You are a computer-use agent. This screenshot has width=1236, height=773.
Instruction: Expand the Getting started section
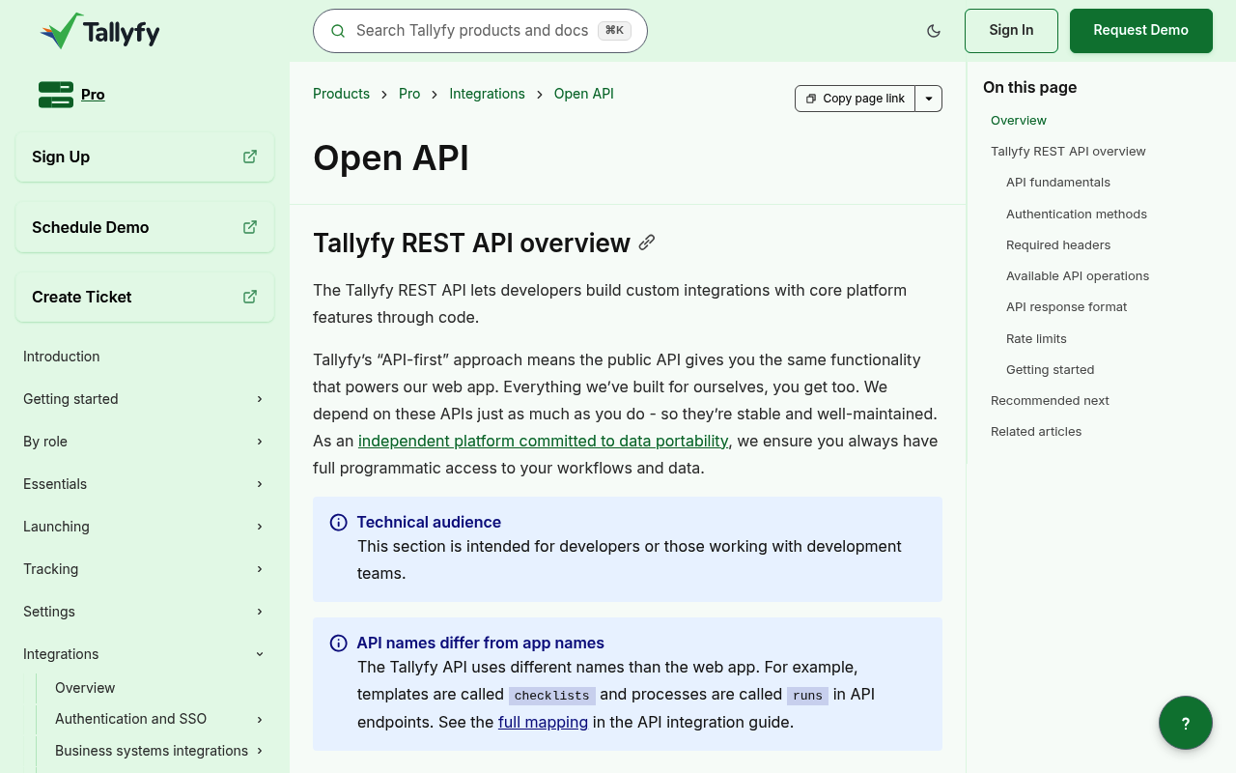pos(260,399)
